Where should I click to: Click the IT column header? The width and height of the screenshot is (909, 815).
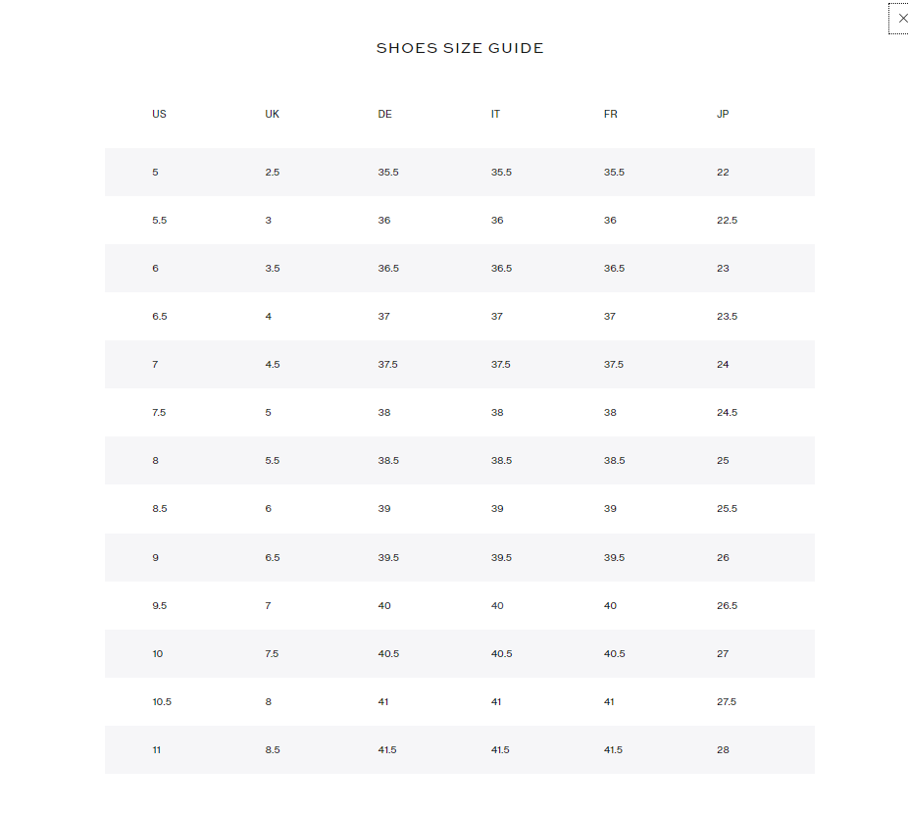pyautogui.click(x=495, y=114)
